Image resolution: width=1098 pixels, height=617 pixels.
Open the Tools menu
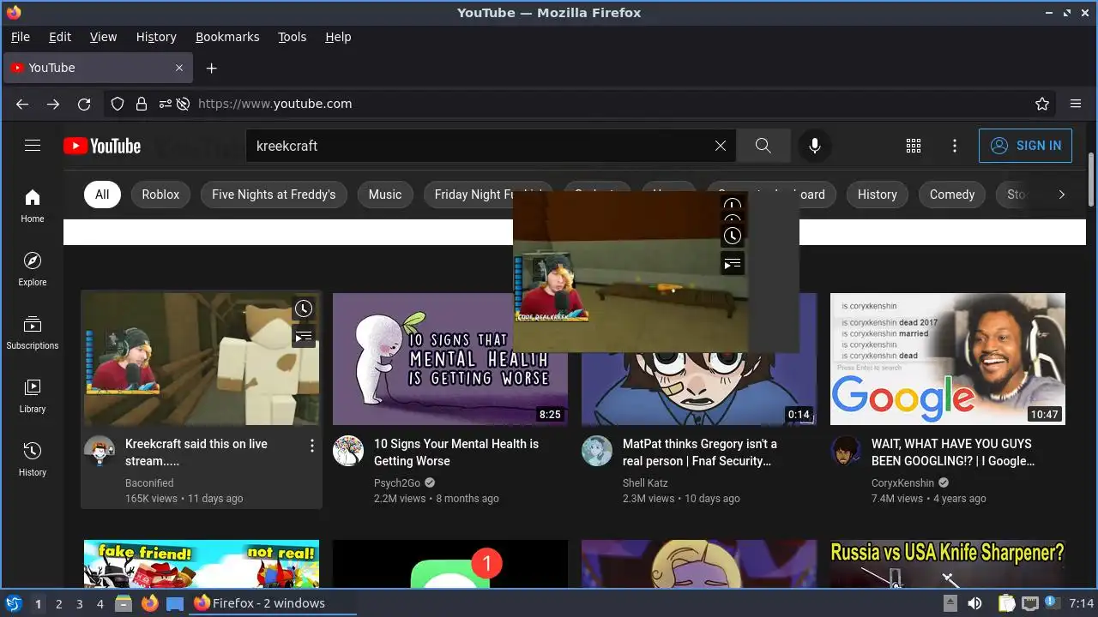pyautogui.click(x=292, y=37)
